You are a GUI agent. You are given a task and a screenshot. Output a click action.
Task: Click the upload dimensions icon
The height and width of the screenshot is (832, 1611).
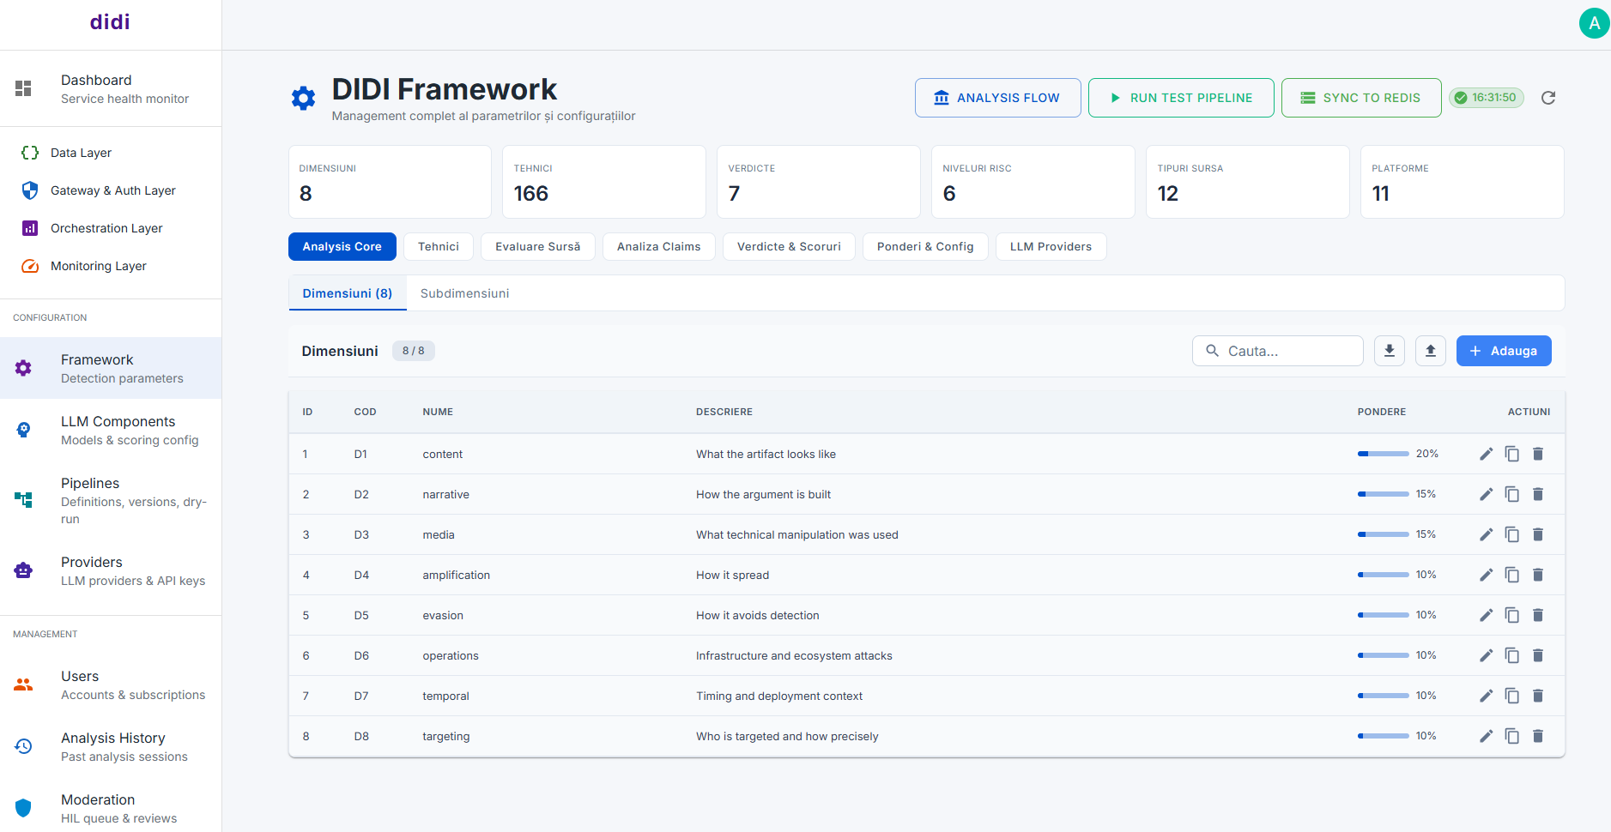1431,351
